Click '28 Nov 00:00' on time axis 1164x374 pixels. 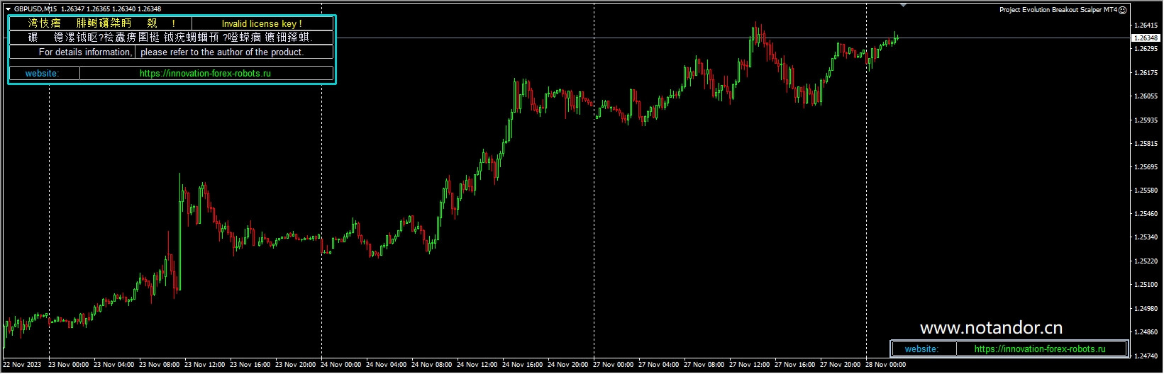886,365
